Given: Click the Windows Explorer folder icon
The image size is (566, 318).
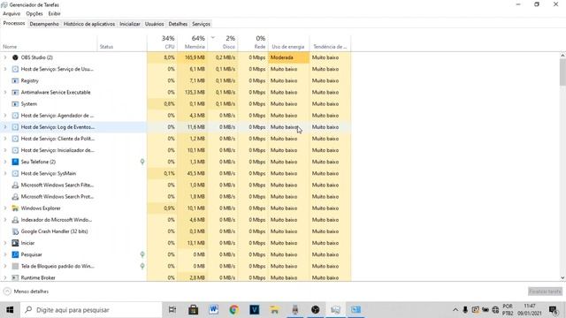Looking at the screenshot, I should (x=15, y=208).
